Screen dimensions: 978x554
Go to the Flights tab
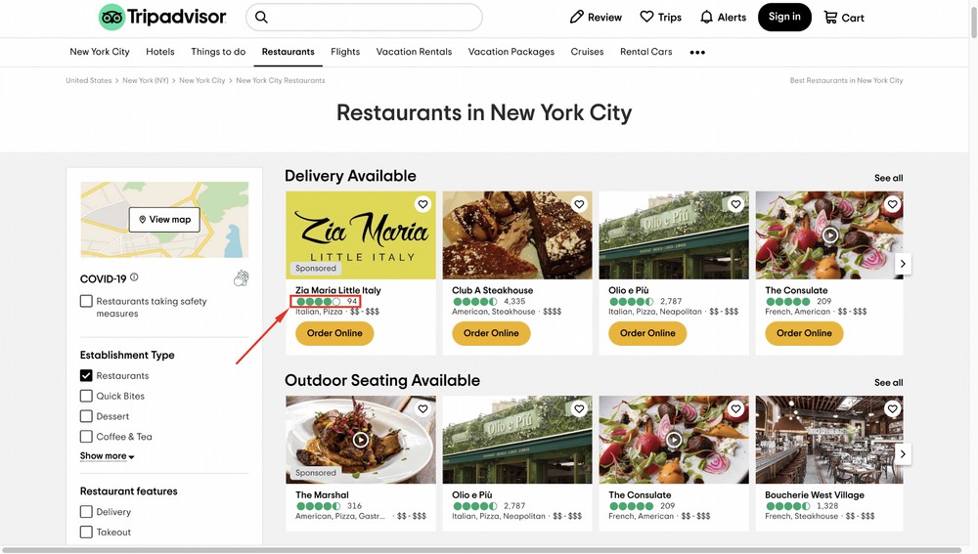[x=345, y=52]
